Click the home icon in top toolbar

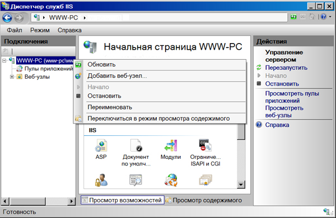312,17
